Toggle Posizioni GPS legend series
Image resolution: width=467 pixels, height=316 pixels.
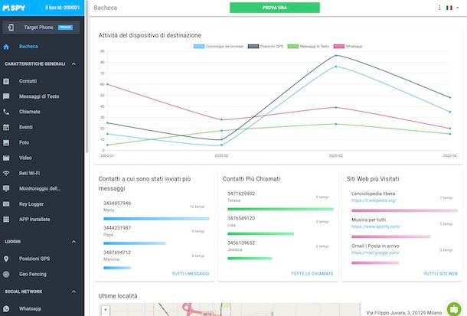pos(266,47)
